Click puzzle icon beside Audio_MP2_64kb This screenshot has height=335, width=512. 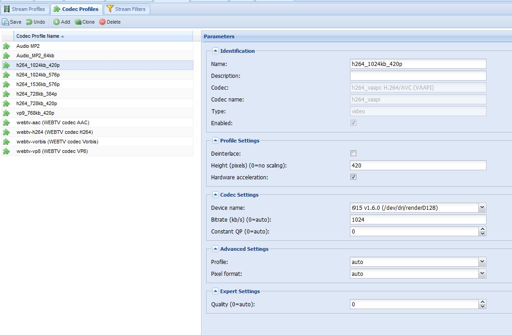(x=6, y=56)
